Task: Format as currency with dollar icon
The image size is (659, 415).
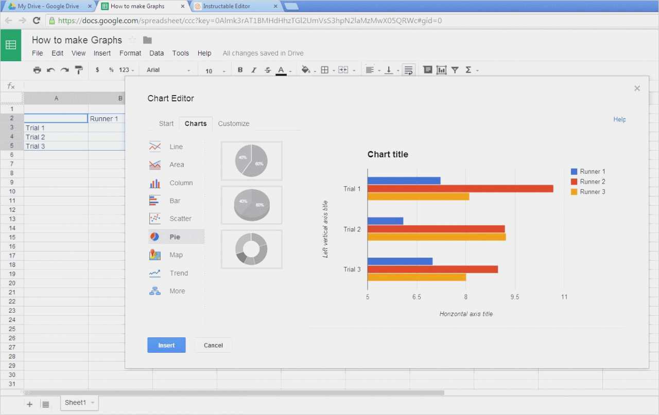Action: [97, 70]
